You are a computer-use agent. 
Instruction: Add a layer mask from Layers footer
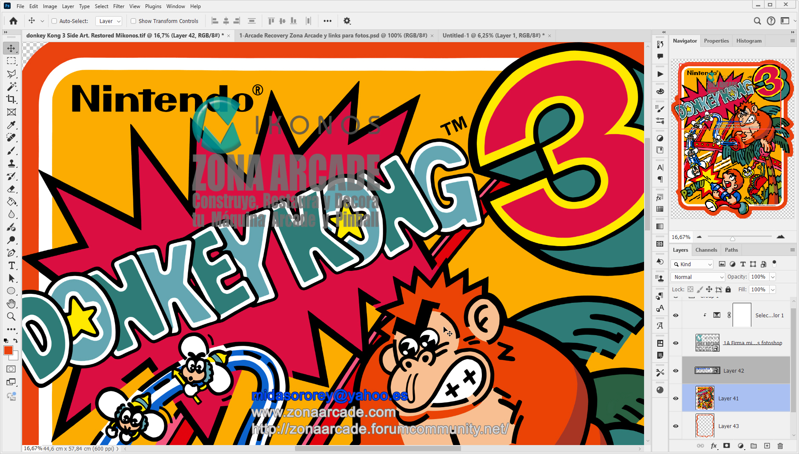[x=727, y=446]
